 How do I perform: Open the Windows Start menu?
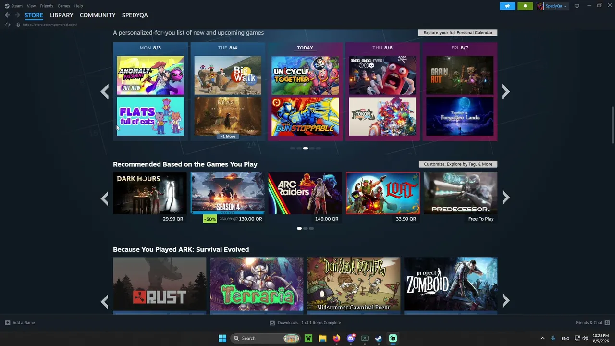(x=222, y=338)
